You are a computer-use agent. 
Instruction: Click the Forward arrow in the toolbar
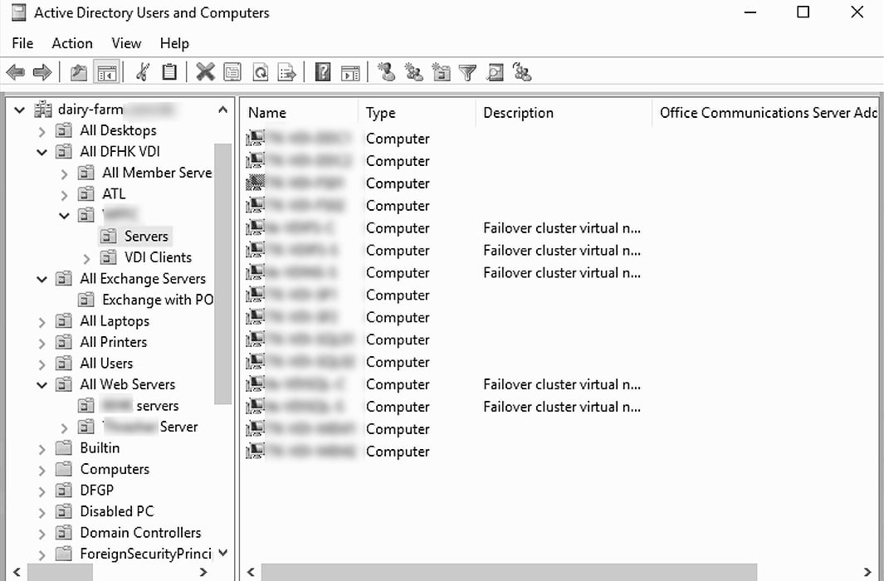pos(42,72)
